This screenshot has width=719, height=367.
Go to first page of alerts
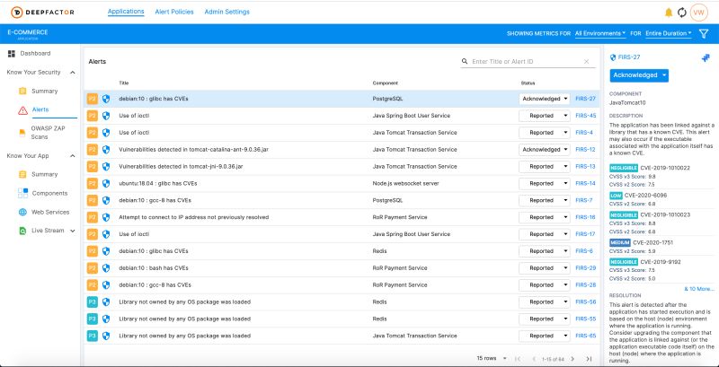tap(518, 359)
